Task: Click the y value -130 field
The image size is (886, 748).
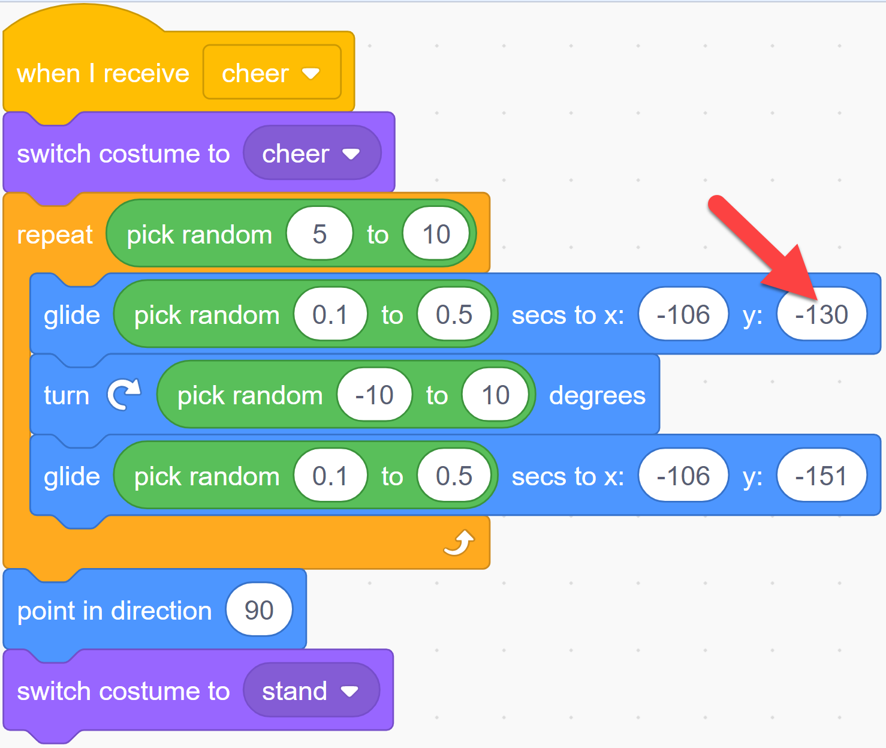Action: pyautogui.click(x=821, y=314)
